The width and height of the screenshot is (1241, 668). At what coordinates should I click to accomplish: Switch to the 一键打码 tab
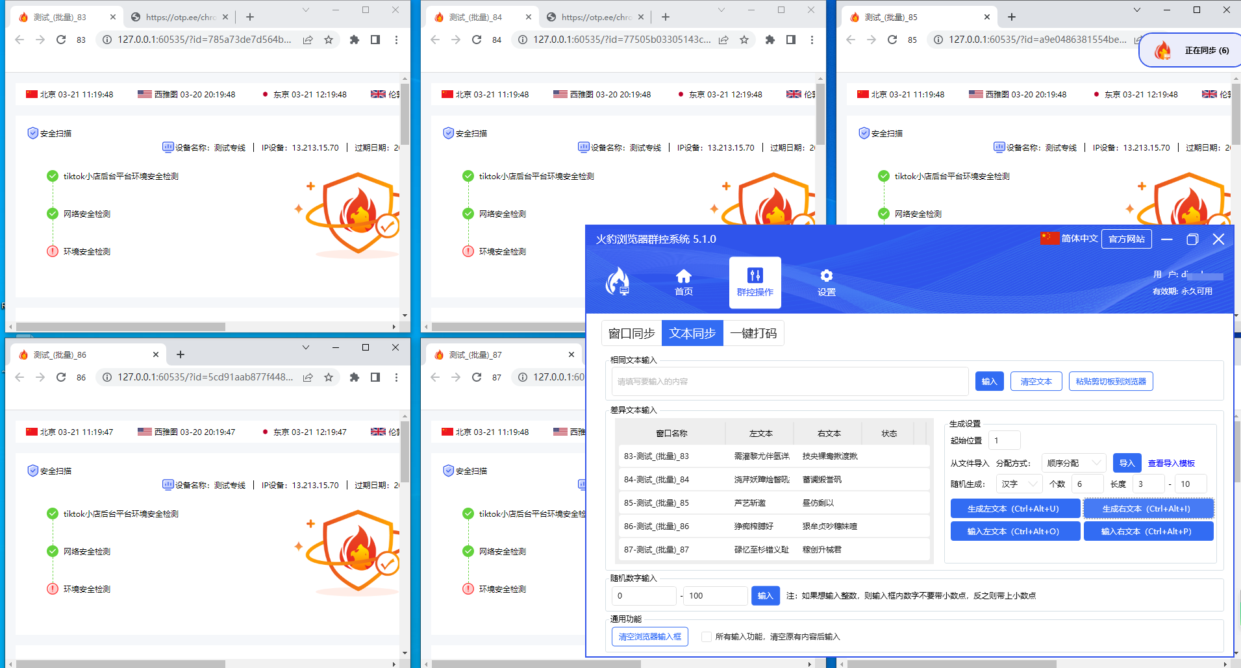753,332
